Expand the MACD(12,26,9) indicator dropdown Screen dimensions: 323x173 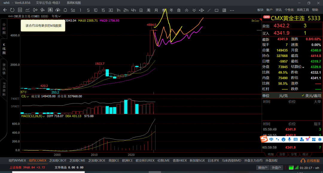[33, 116]
